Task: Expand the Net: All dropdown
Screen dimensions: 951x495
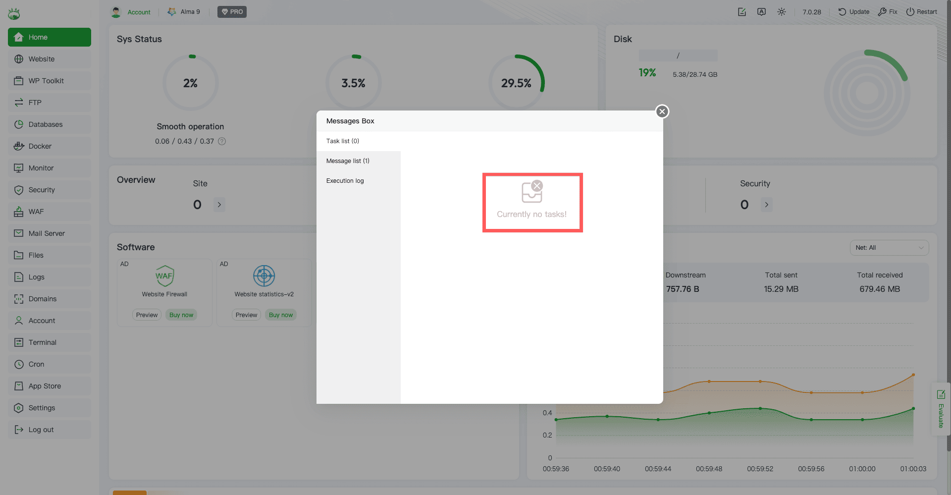Action: pos(889,248)
